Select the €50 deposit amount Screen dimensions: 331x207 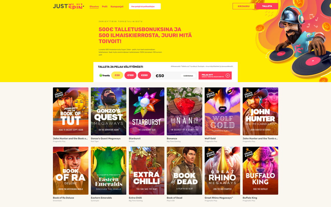[117, 75]
